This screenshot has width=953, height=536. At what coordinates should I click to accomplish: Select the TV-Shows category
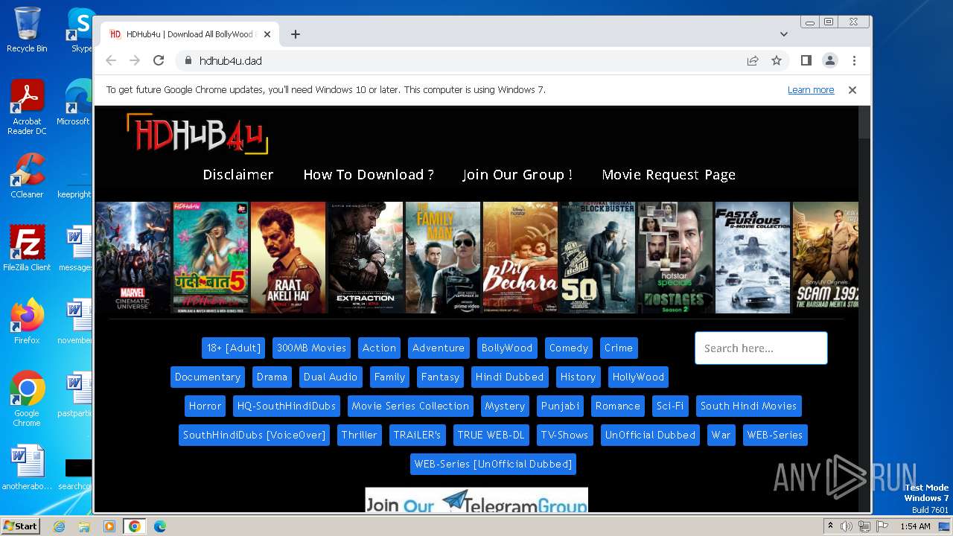click(x=564, y=435)
